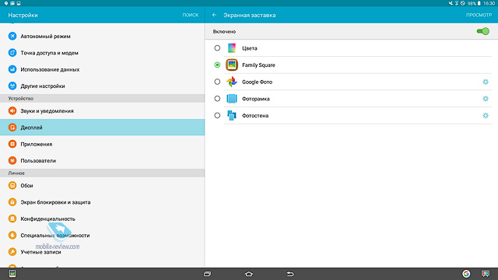Tap the lock screen and security icon
498x280 pixels.
pyautogui.click(x=12, y=202)
